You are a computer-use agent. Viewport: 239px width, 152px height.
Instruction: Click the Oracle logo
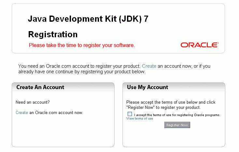[200, 45]
